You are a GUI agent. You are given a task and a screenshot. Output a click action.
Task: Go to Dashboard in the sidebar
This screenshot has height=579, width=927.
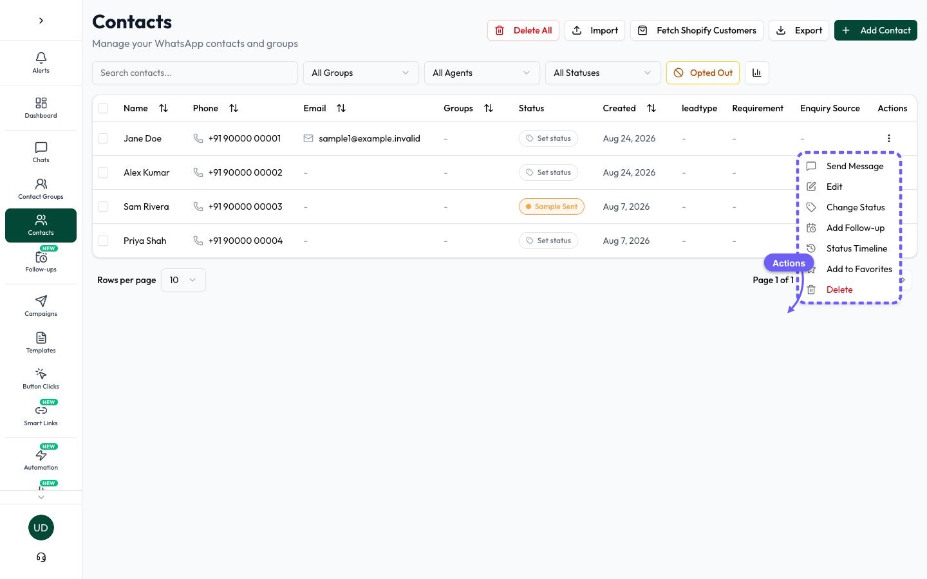[41, 108]
